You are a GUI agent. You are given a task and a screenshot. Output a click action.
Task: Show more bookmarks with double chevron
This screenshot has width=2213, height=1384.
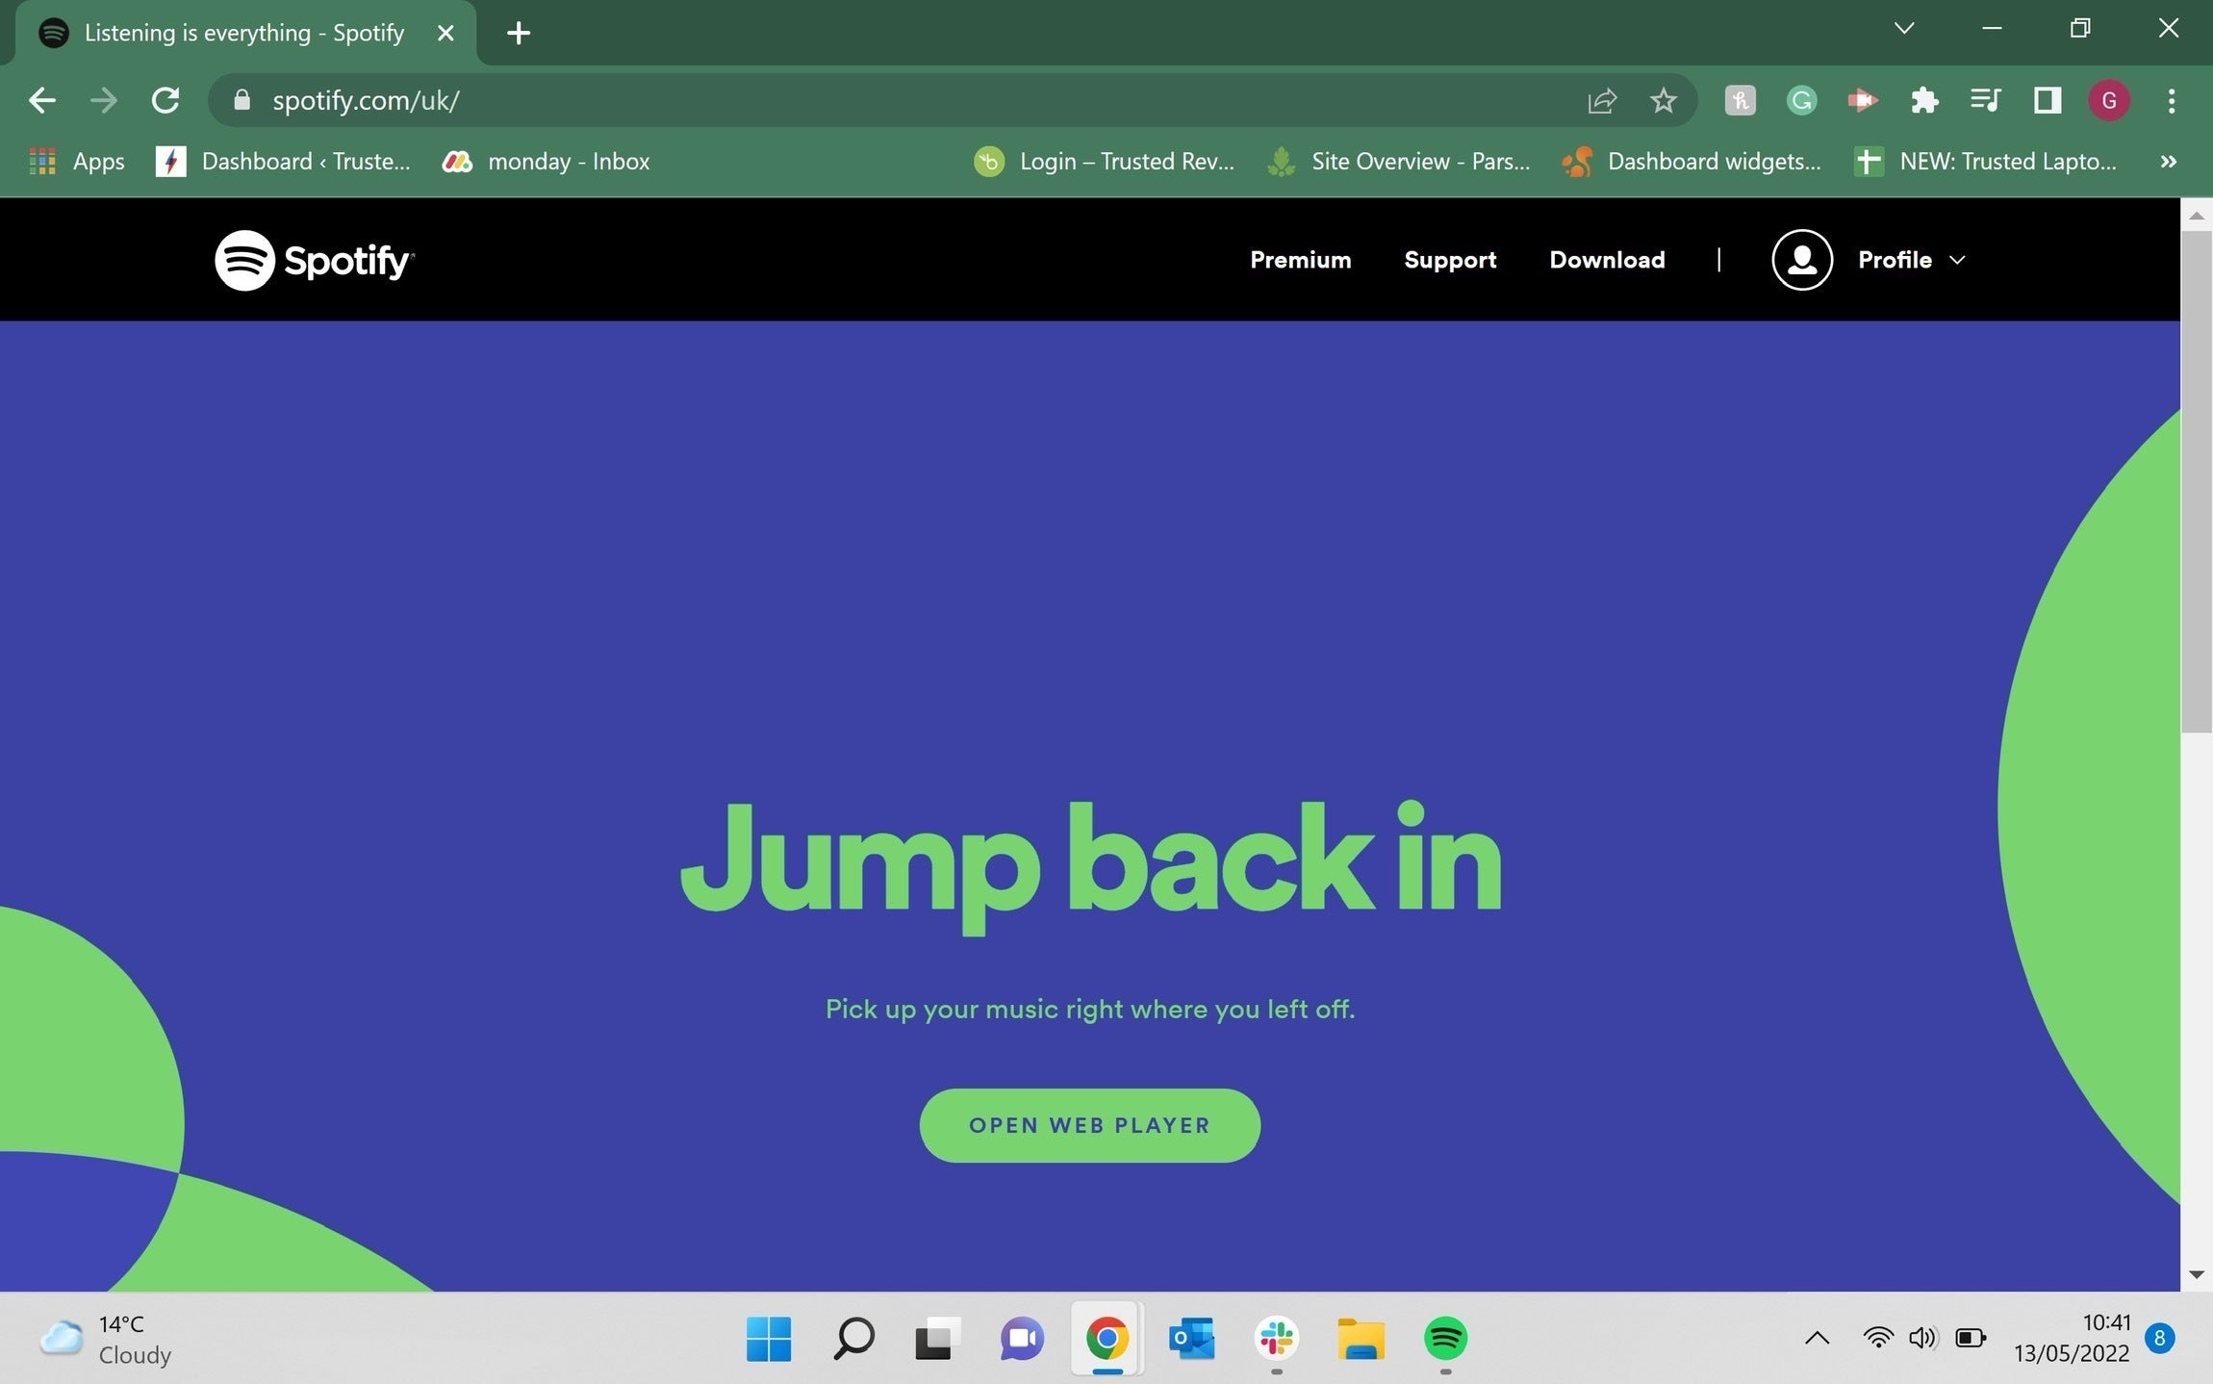[2168, 161]
